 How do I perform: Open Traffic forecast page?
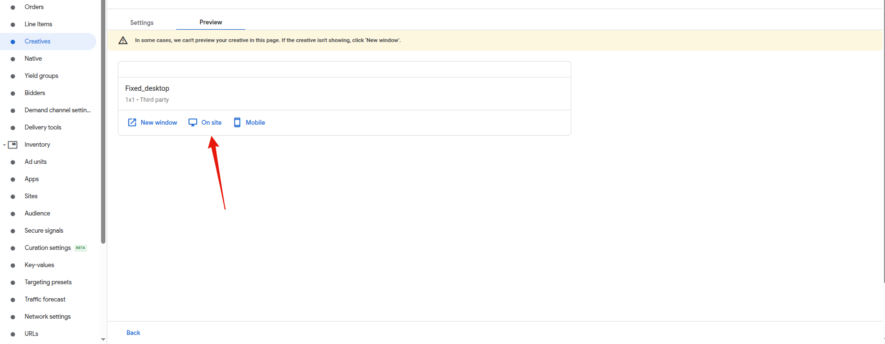(x=45, y=300)
